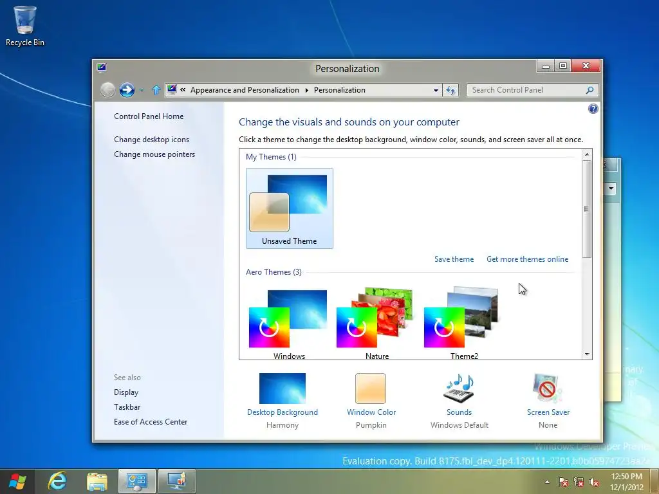Click the Personalization breadcrumb segment
Viewport: 659px width, 494px height.
point(340,90)
